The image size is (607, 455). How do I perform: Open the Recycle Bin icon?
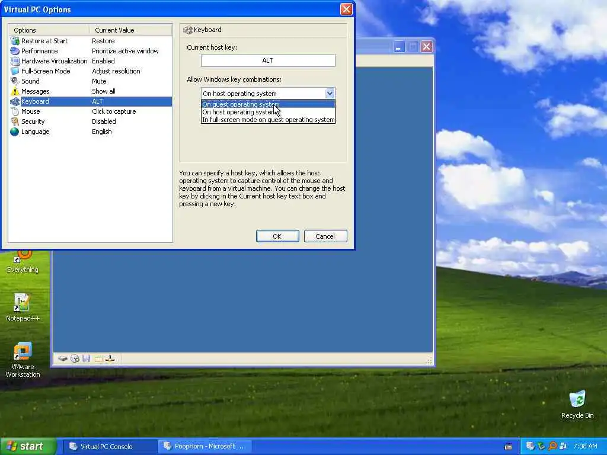(577, 404)
